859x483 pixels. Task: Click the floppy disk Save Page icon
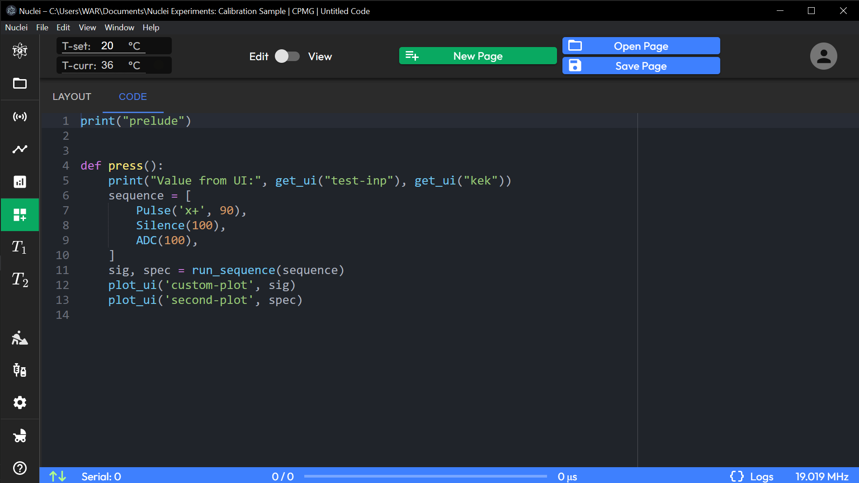575,66
